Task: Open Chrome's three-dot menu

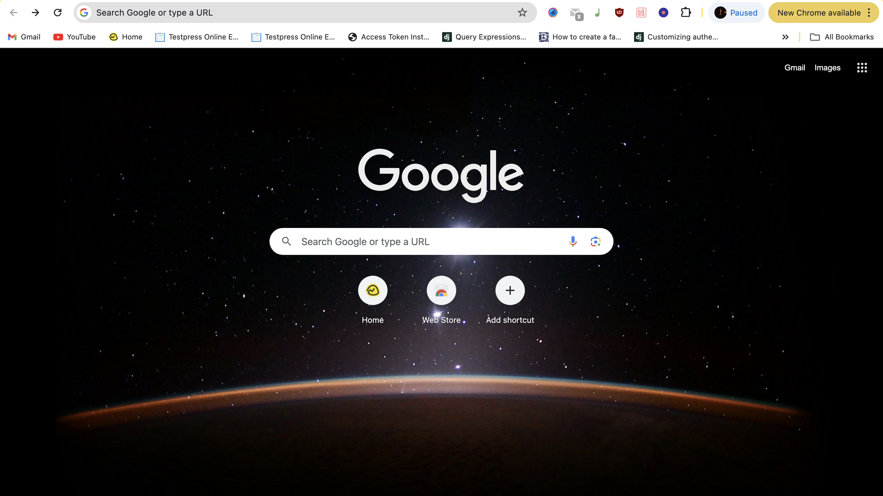Action: coord(869,13)
